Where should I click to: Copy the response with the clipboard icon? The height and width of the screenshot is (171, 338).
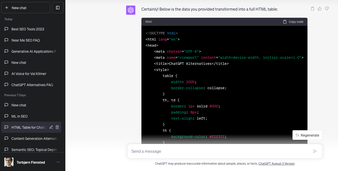pos(313,9)
